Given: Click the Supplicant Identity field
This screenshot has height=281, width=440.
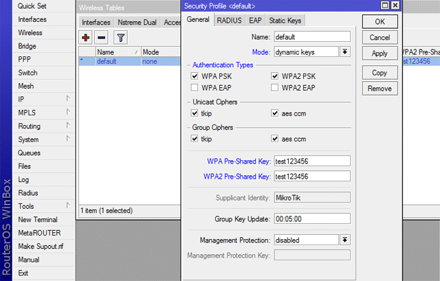Looking at the screenshot, I should (312, 197).
